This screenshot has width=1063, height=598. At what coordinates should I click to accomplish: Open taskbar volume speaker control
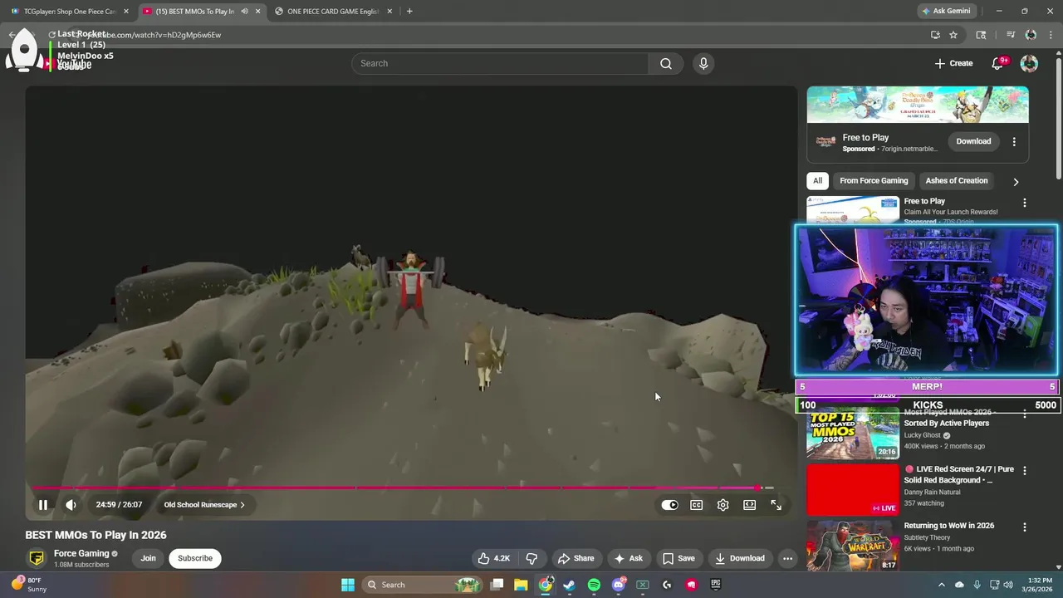point(1009,585)
